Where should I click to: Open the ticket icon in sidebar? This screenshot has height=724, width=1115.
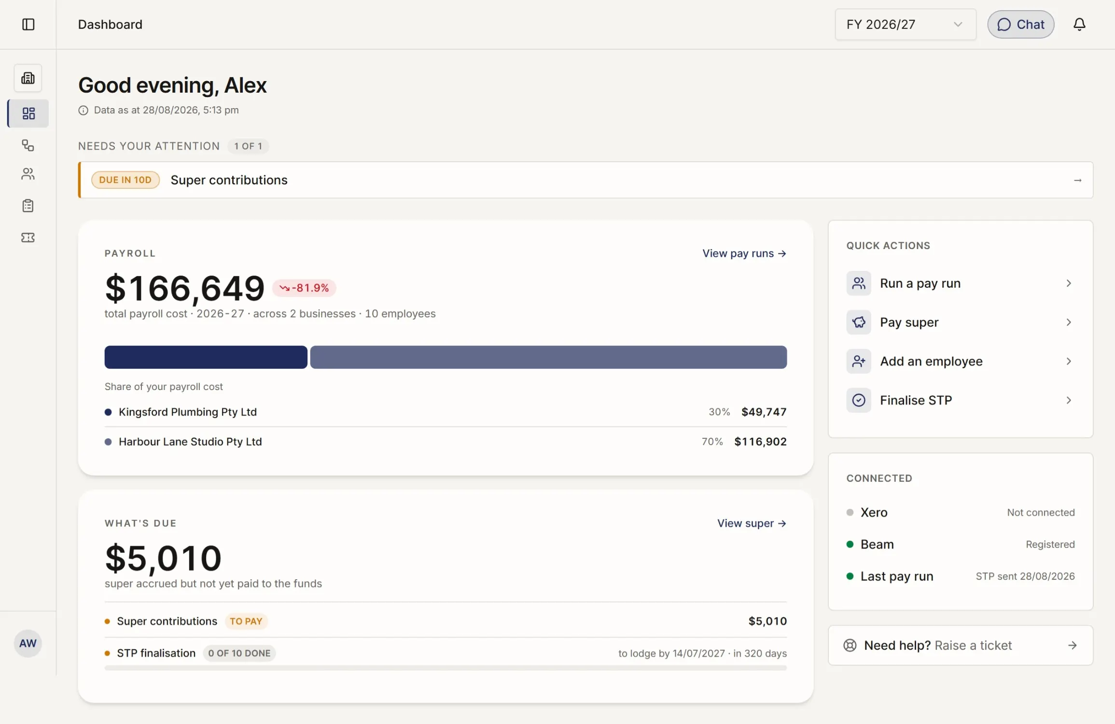28,237
